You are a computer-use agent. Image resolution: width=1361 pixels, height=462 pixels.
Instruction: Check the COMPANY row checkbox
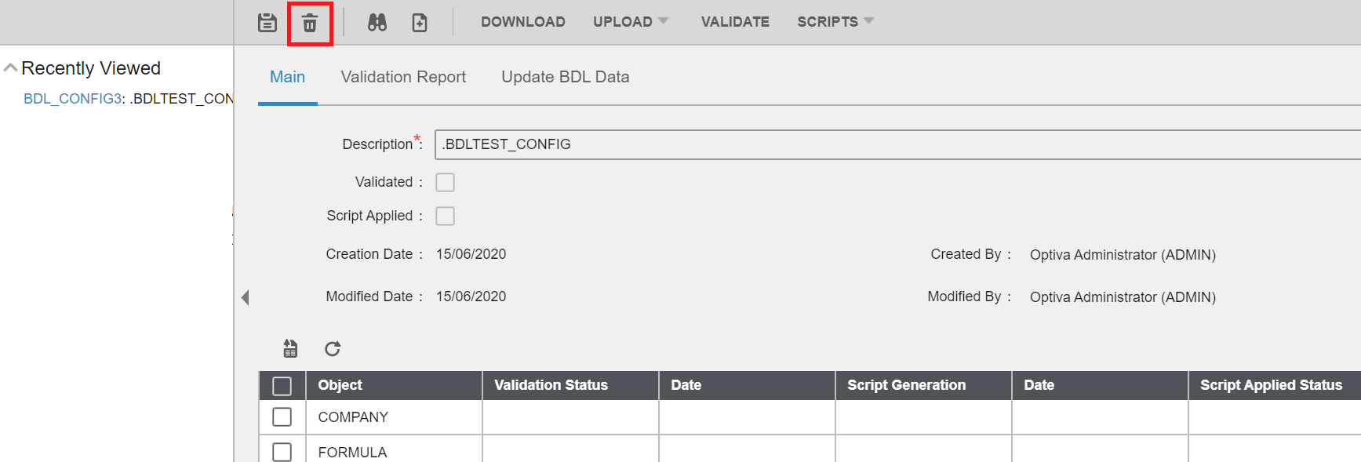pos(282,417)
